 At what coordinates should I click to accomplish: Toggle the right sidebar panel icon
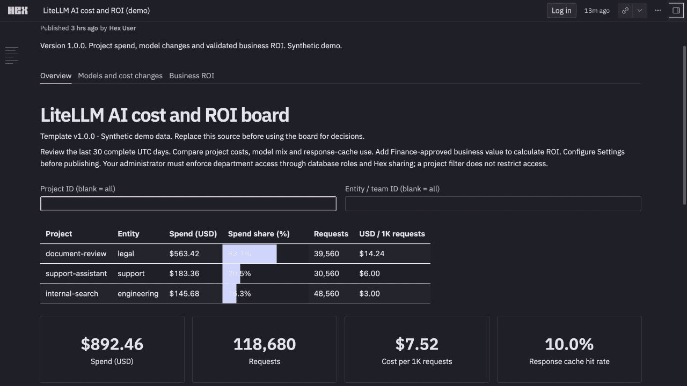point(676,10)
